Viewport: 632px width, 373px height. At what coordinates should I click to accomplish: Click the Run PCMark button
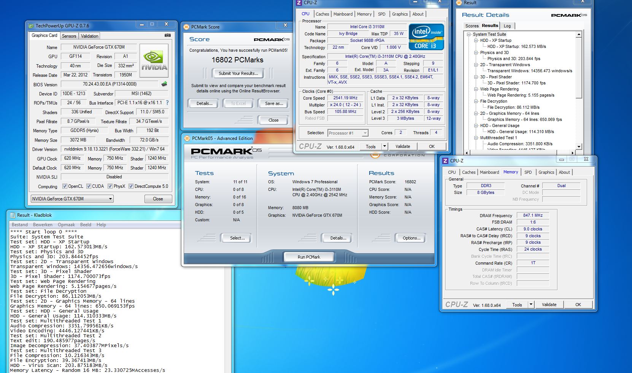309,257
